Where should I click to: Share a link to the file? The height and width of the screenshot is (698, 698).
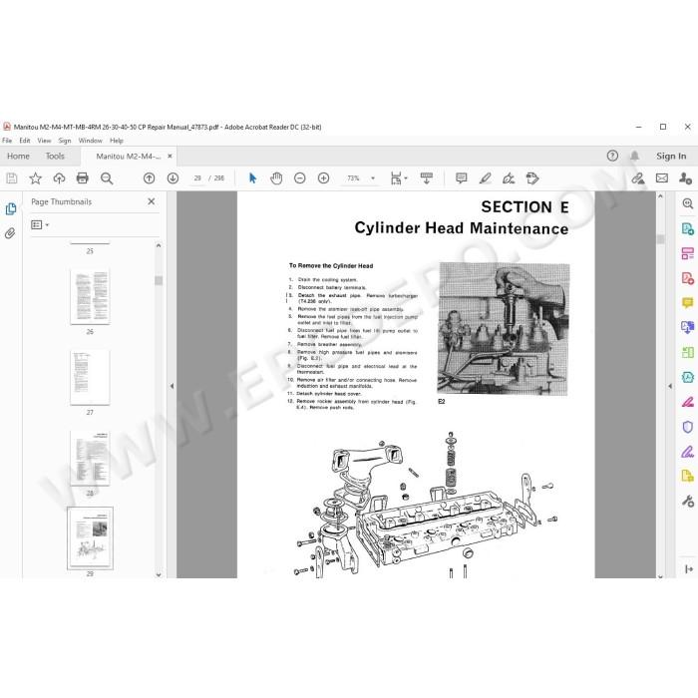638,178
